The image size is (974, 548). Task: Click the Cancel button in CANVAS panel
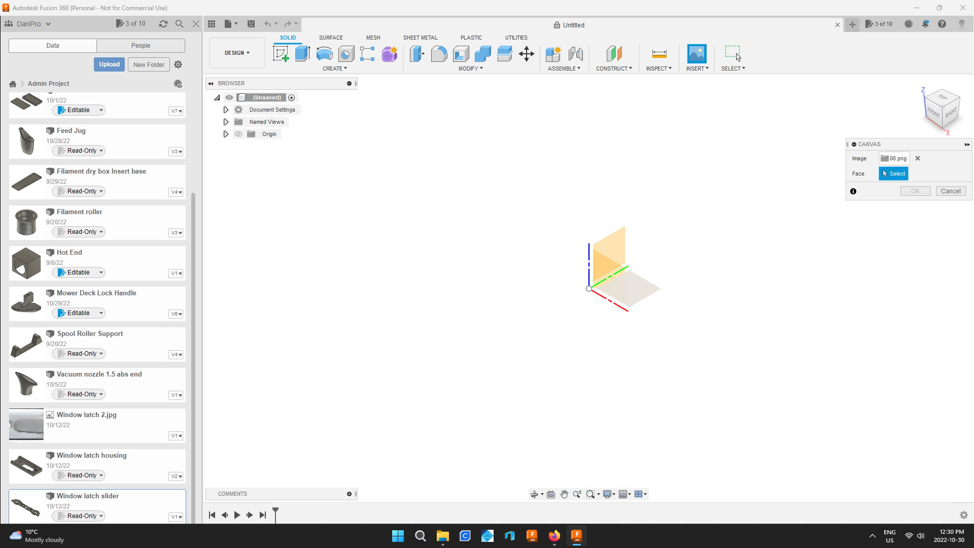951,191
